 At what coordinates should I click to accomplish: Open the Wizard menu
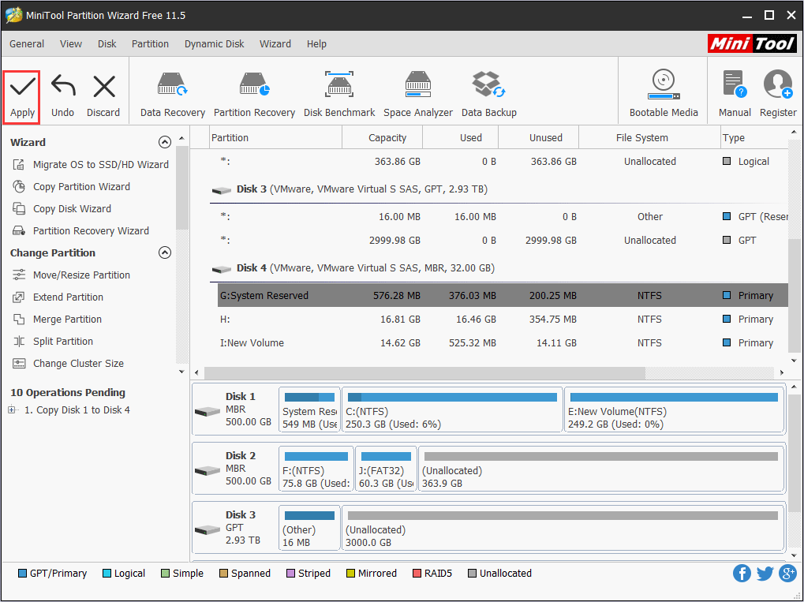(x=275, y=44)
